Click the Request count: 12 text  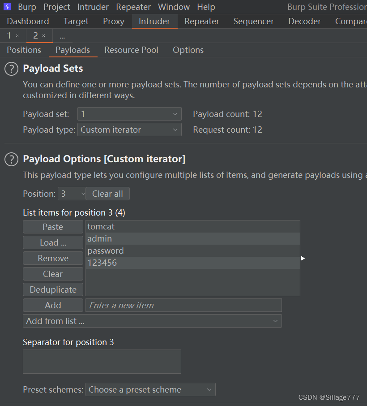click(x=228, y=130)
